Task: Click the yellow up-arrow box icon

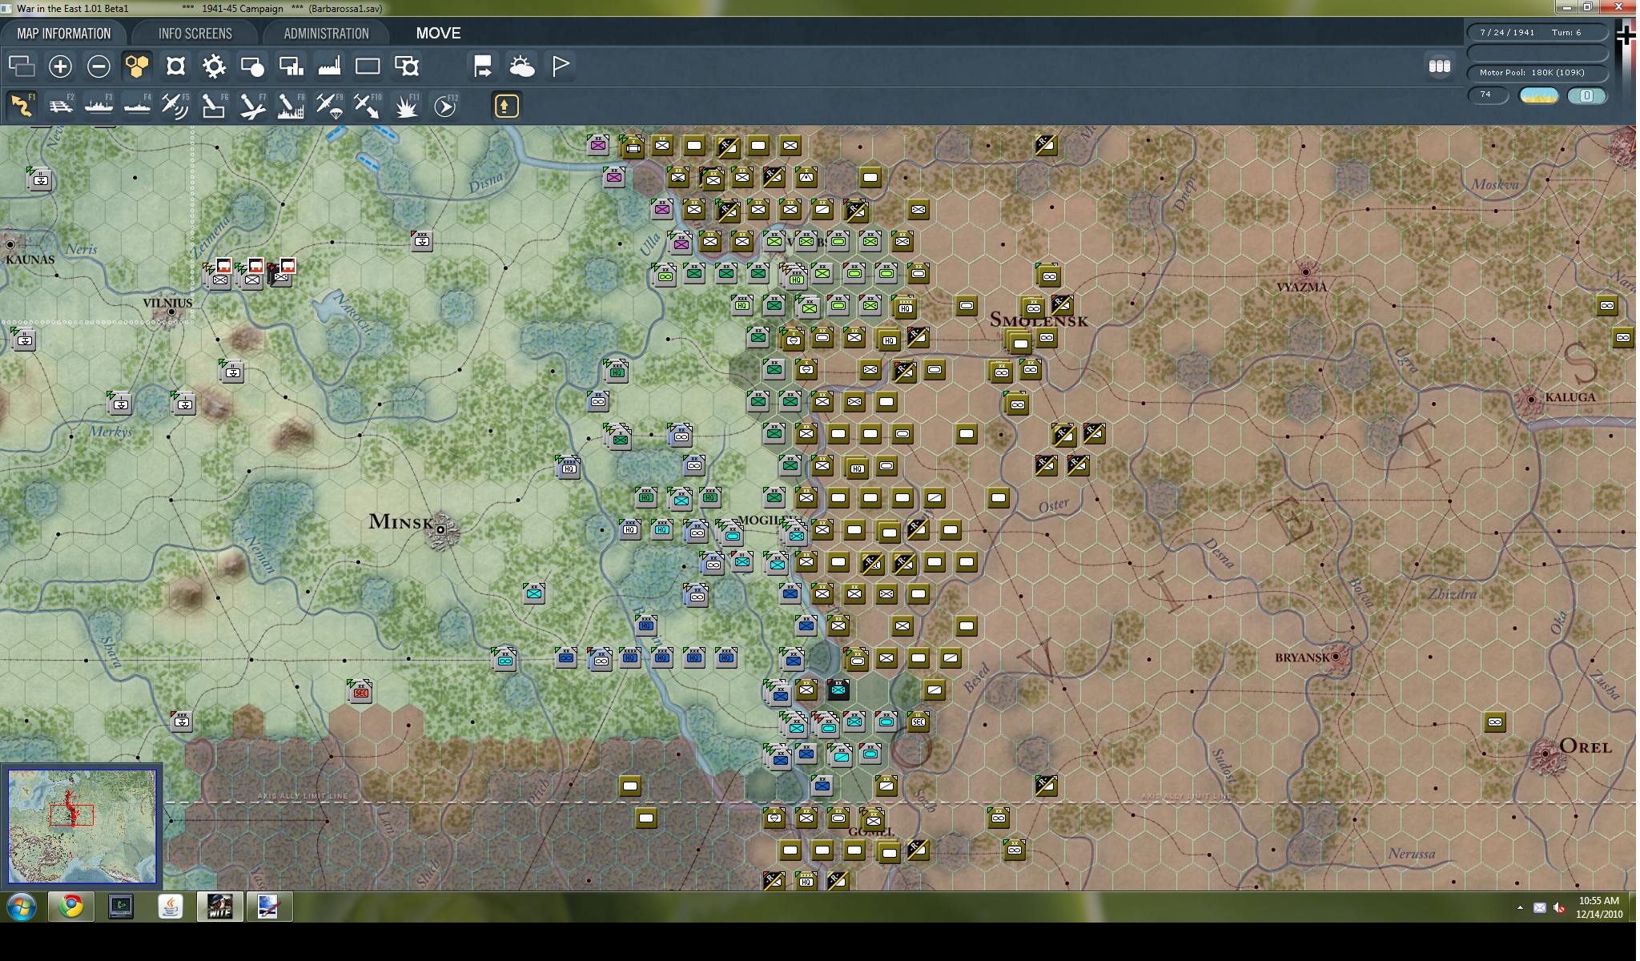Action: [506, 106]
